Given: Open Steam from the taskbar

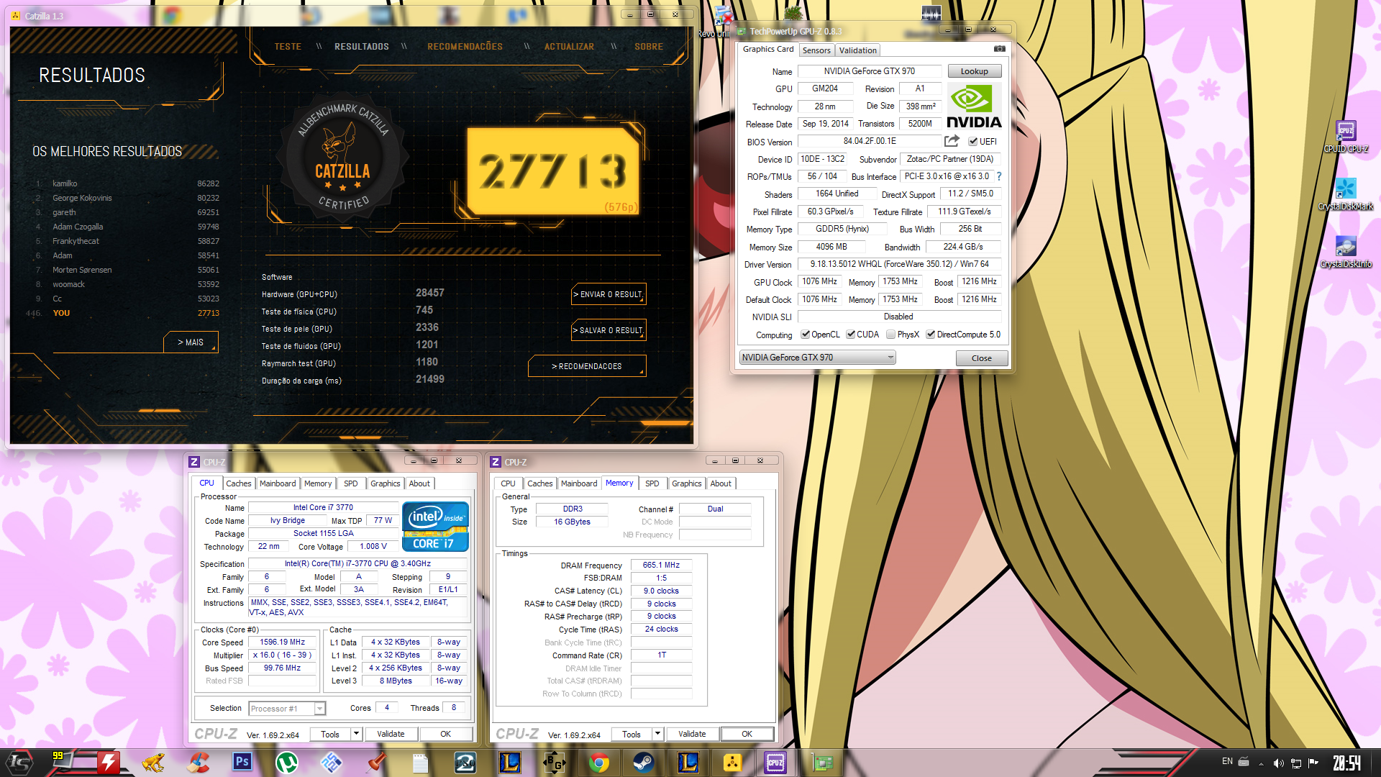Looking at the screenshot, I should (643, 762).
